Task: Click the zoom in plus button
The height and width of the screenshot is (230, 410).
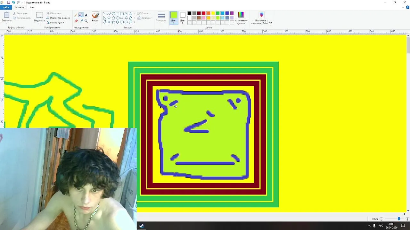Action: 407,219
